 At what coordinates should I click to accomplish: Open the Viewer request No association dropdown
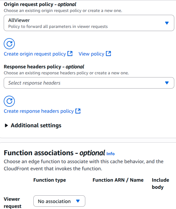tap(59, 201)
